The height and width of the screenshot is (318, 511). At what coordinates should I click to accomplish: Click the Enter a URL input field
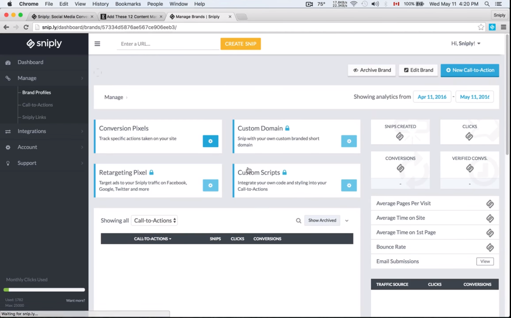point(168,44)
